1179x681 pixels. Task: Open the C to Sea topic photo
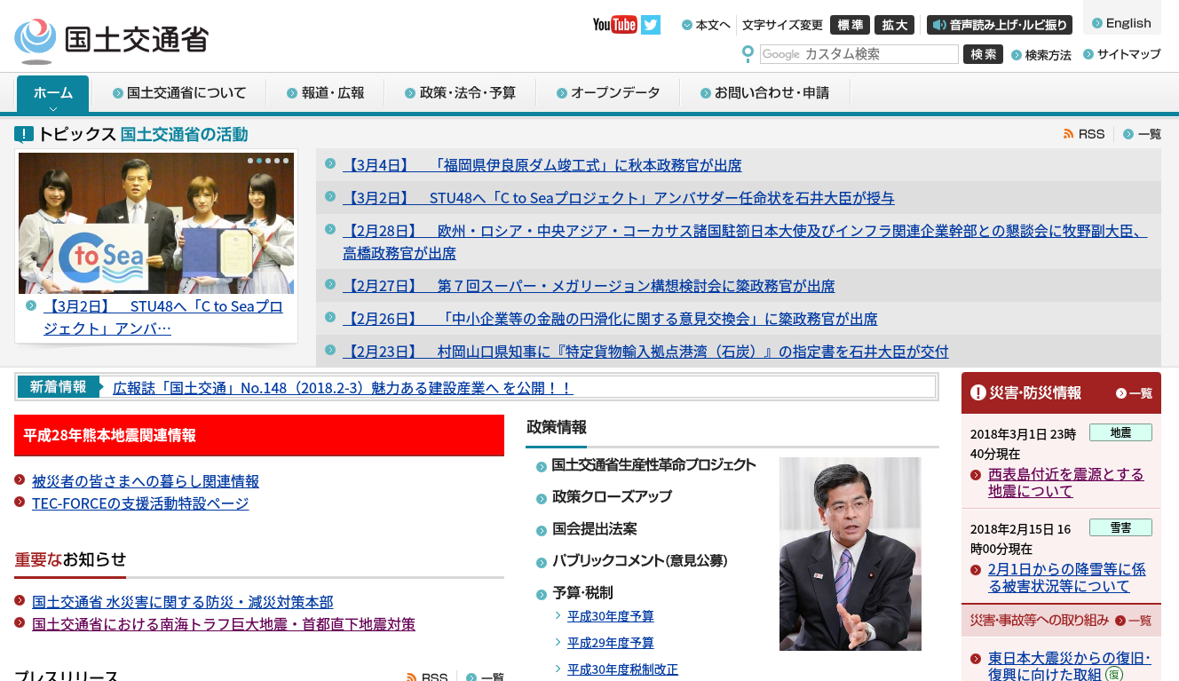point(156,223)
